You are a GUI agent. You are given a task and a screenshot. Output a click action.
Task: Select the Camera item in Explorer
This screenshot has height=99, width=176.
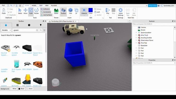(x=143, y=28)
